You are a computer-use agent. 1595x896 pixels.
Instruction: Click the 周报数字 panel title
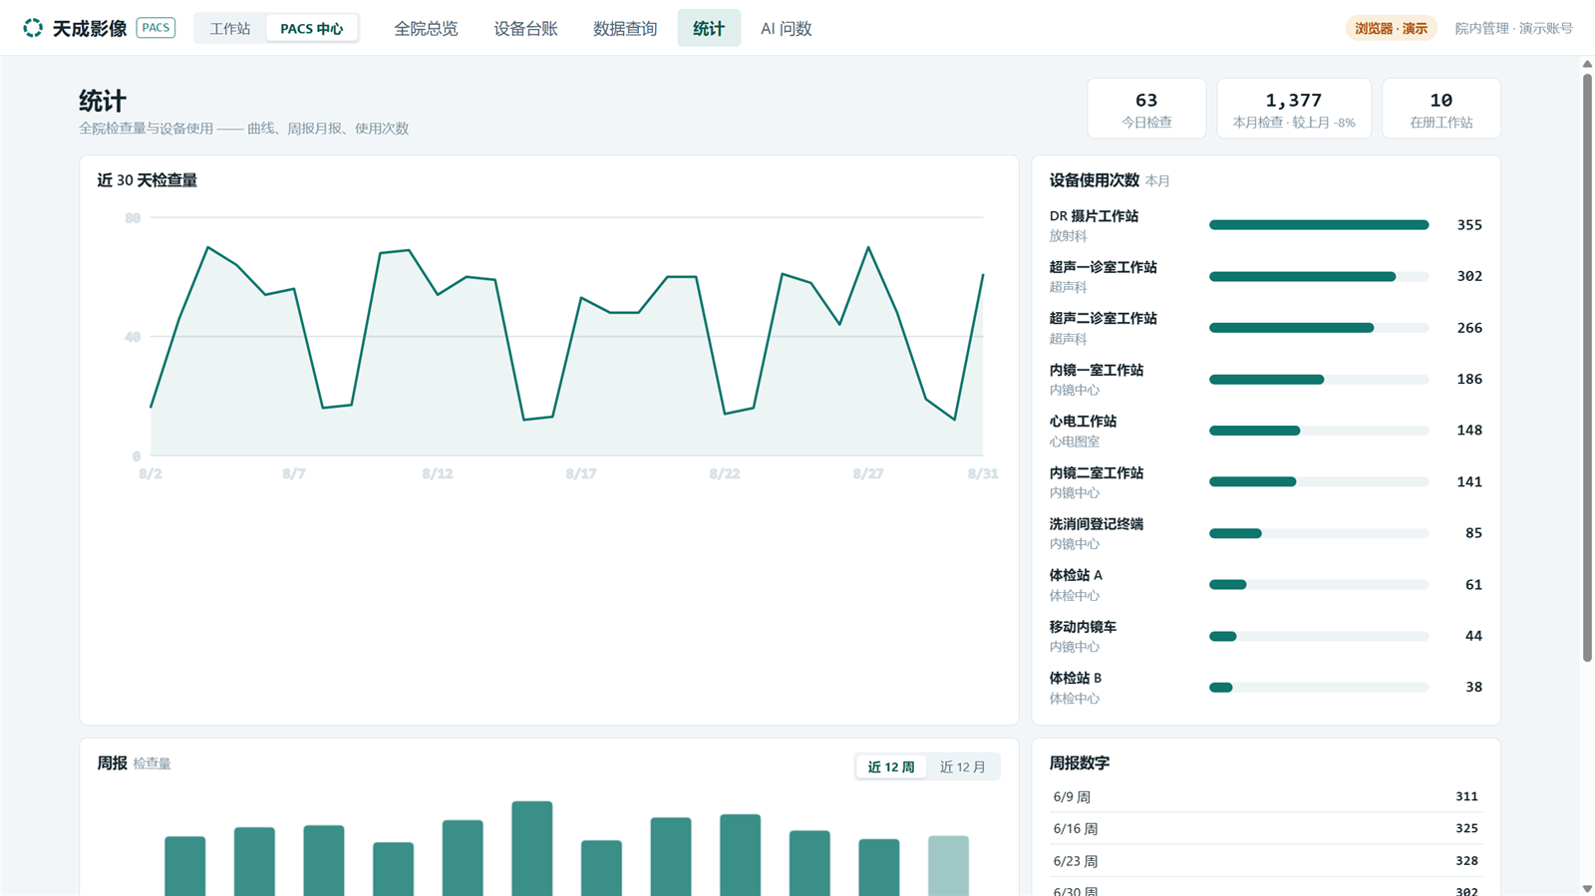pos(1079,762)
